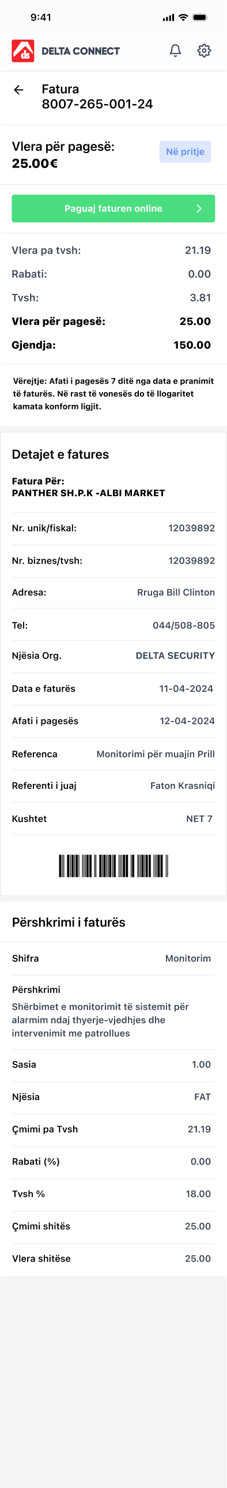Select the DELTA CONNECT title text
The height and width of the screenshot is (1488, 227).
81,51
